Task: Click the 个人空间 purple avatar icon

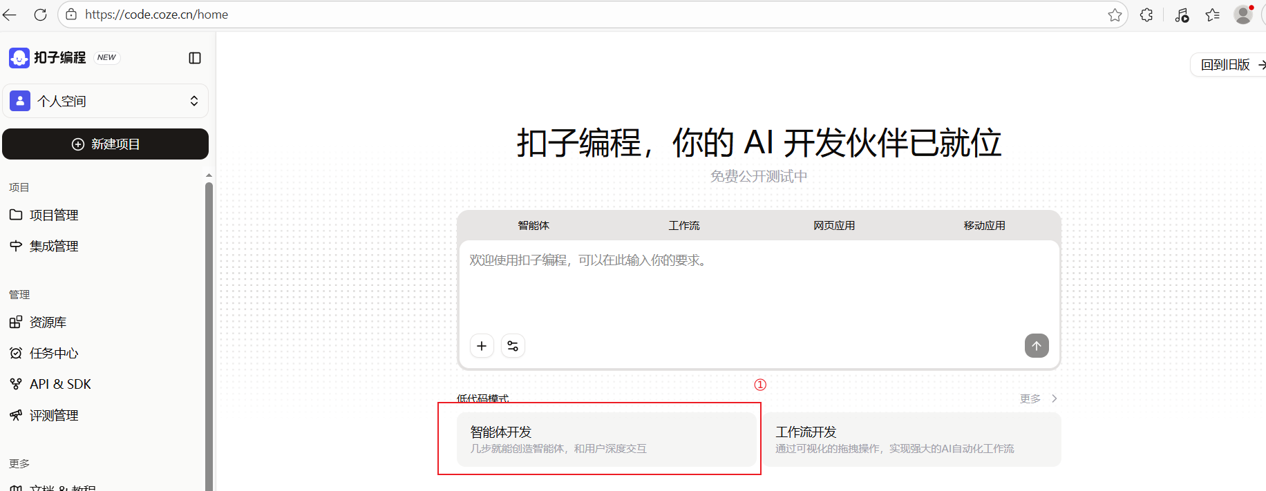Action: coord(20,101)
